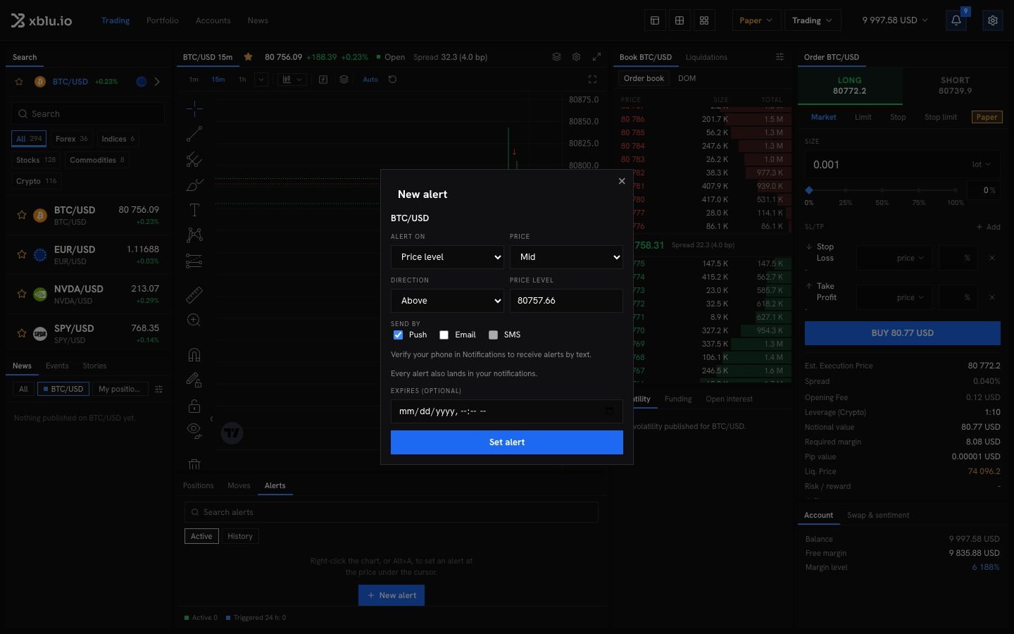Toggle favorite star for BTC/USD watchlist row

click(x=22, y=215)
